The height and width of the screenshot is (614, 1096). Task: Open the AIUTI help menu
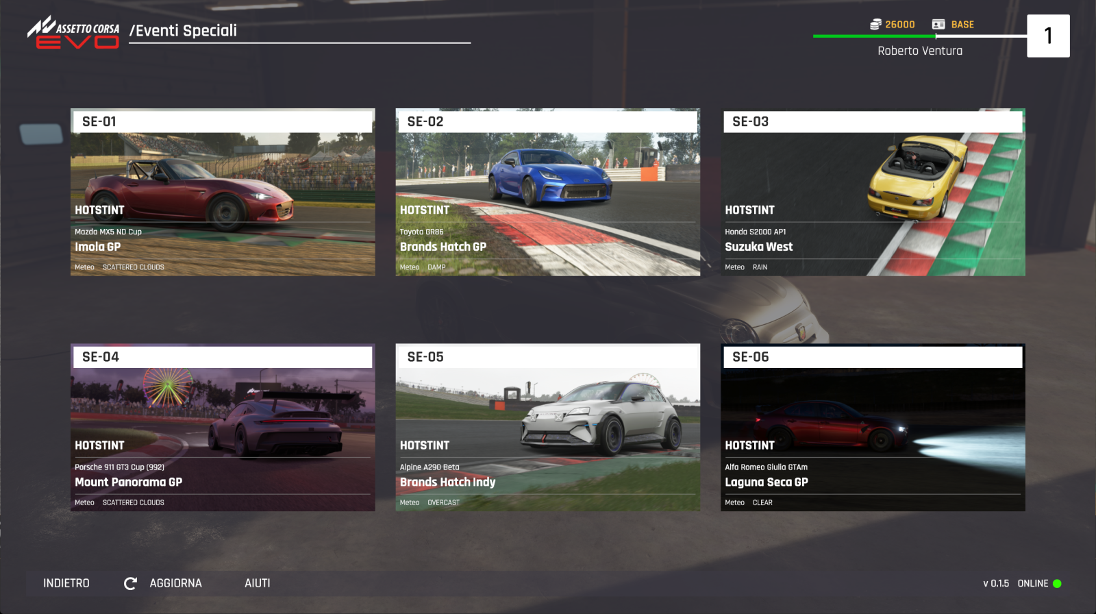pos(257,583)
